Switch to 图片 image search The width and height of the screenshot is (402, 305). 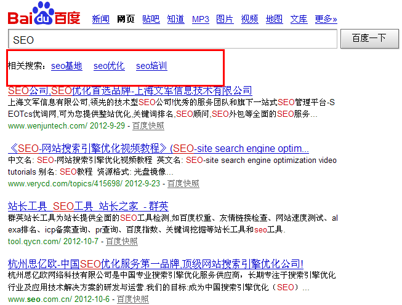(225, 20)
